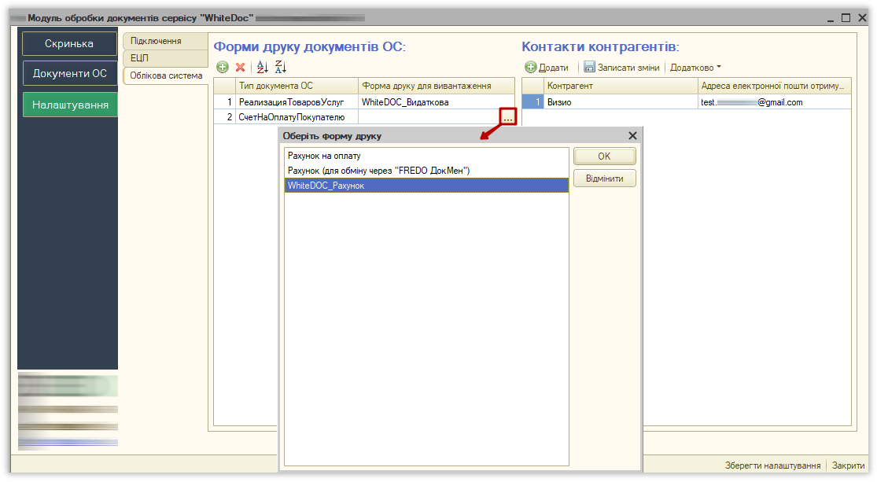Image resolution: width=877 pixels, height=482 pixels.
Task: Click Закрити button at bottom
Action: (848, 465)
